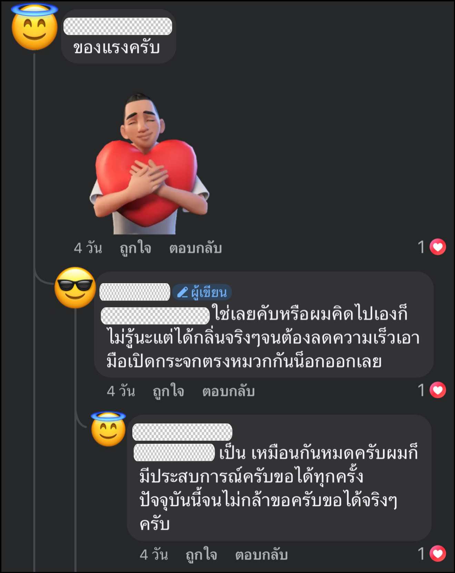This screenshot has width=455, height=573.
Task: Like the bottom reply with ถูกใจ
Action: (201, 555)
